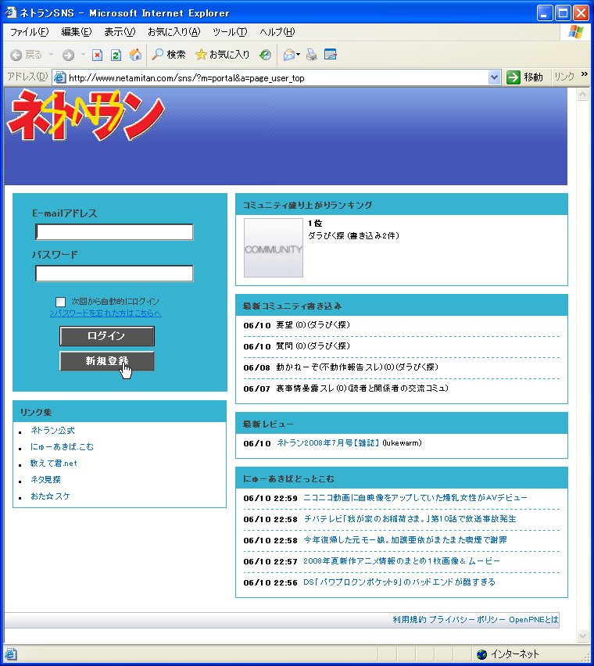
Task: Open the 編集(E) menu
Action: point(77,32)
